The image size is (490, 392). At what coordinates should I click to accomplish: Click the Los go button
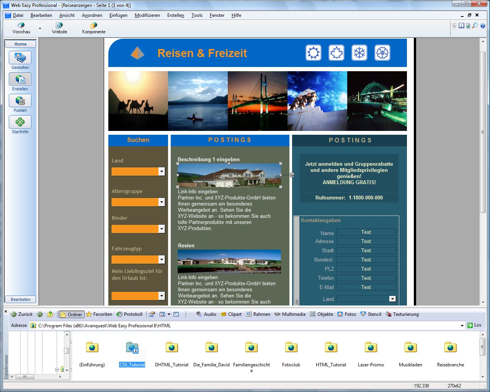tap(474, 325)
